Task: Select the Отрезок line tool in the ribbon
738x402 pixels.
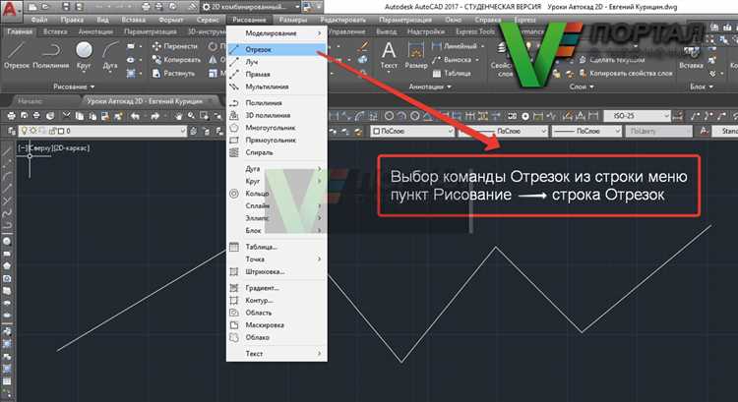Action: click(x=17, y=55)
